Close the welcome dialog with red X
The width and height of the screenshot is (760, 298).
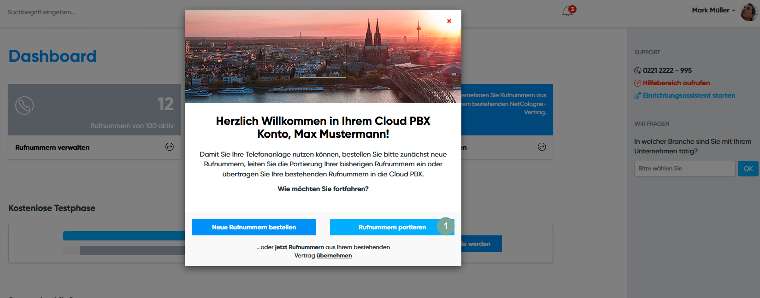coord(449,21)
